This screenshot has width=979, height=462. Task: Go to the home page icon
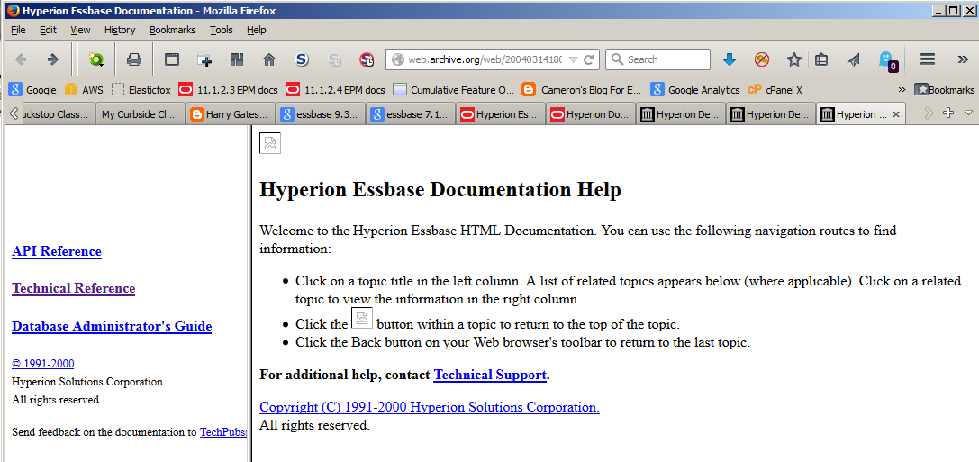tap(269, 59)
